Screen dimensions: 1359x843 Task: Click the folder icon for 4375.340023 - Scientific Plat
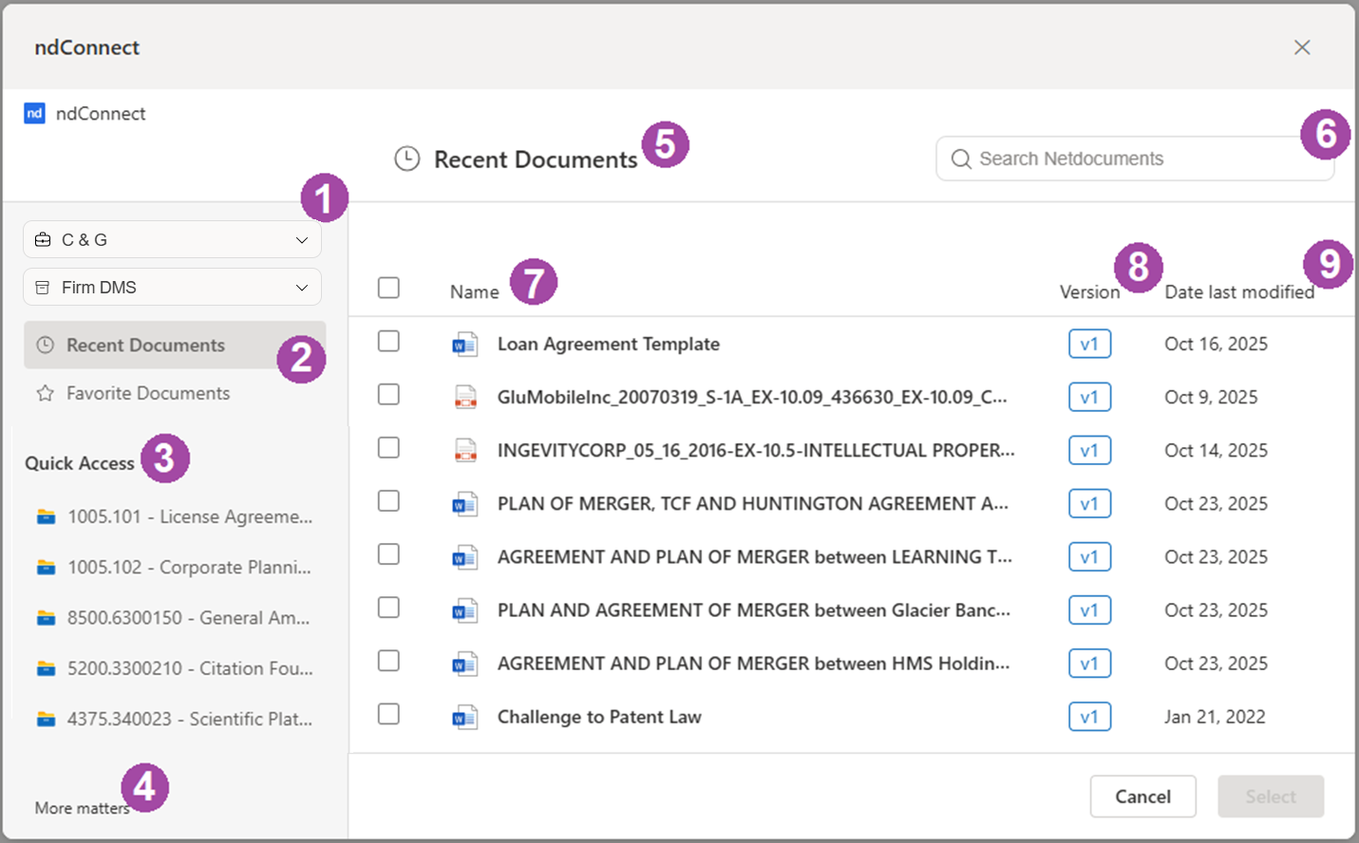point(46,719)
